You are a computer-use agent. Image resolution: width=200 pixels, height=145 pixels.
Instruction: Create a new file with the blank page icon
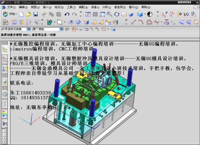click(x=21, y=14)
